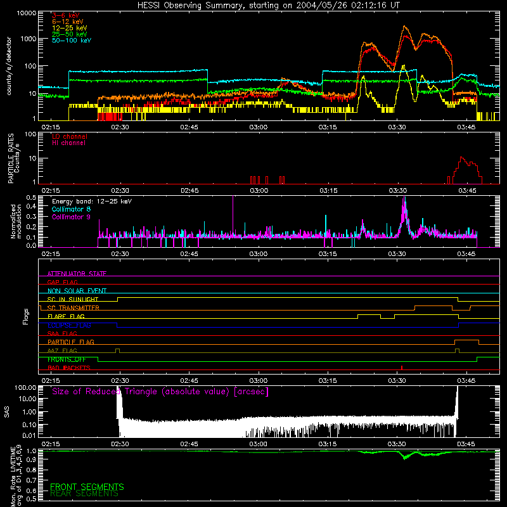
Task: Click the vertical 'Flags' axis label
Action: point(26,316)
